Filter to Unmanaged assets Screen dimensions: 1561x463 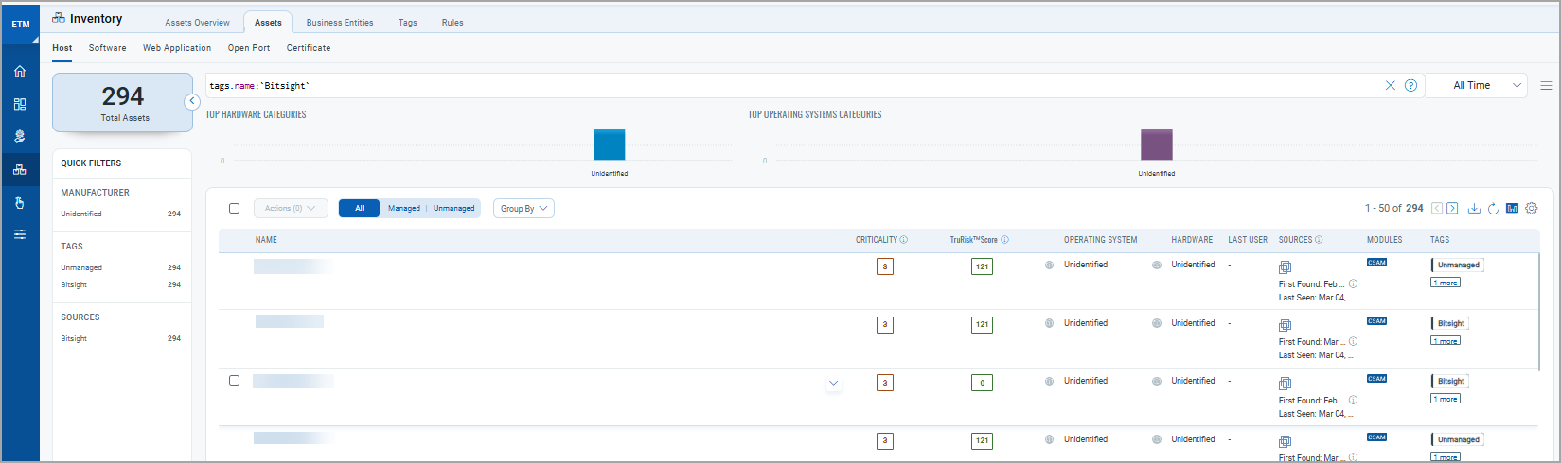click(454, 208)
